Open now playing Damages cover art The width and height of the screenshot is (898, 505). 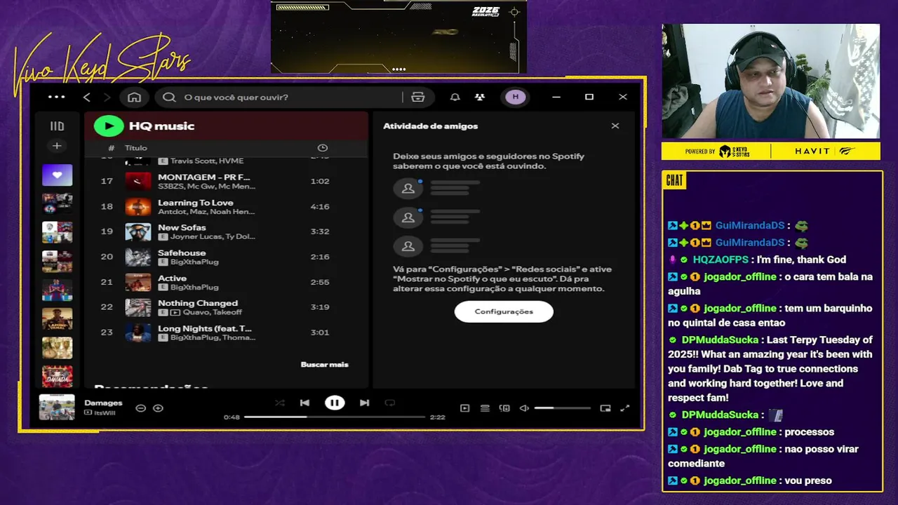57,408
